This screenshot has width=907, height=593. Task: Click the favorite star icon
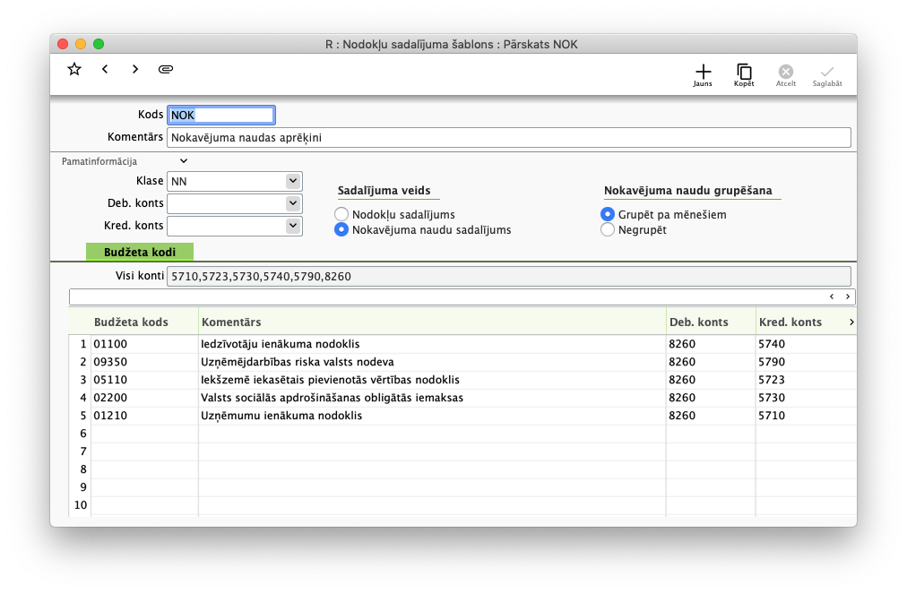click(x=74, y=69)
